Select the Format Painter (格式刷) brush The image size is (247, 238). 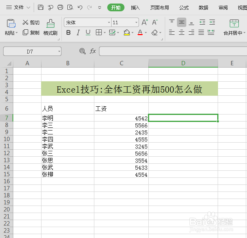[x=50, y=27]
